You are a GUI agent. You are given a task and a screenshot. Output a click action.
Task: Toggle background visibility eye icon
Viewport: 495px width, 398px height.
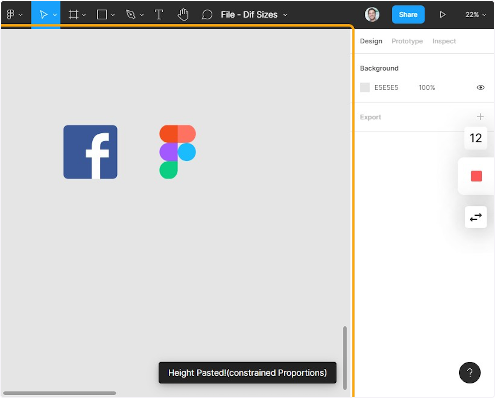[x=481, y=87]
